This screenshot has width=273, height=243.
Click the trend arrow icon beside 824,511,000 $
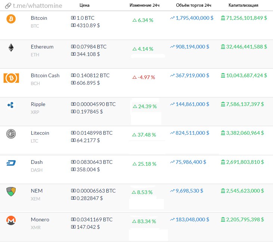coord(172,133)
